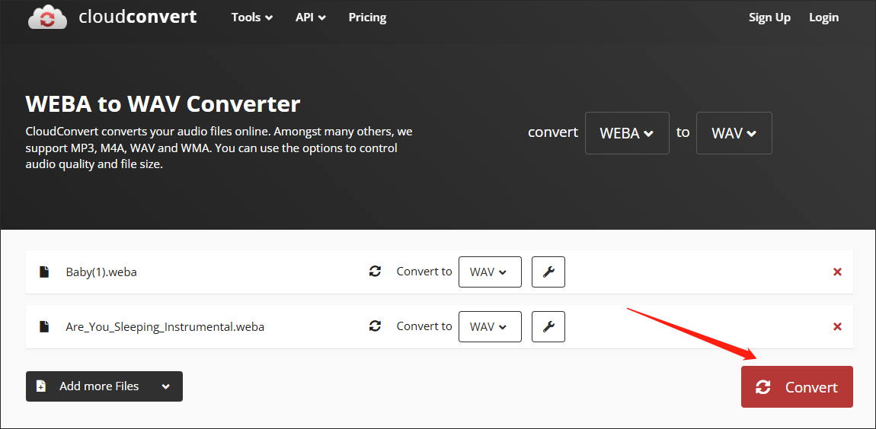876x429 pixels.
Task: Open wrench settings for Baby(1).weba
Action: pos(548,272)
